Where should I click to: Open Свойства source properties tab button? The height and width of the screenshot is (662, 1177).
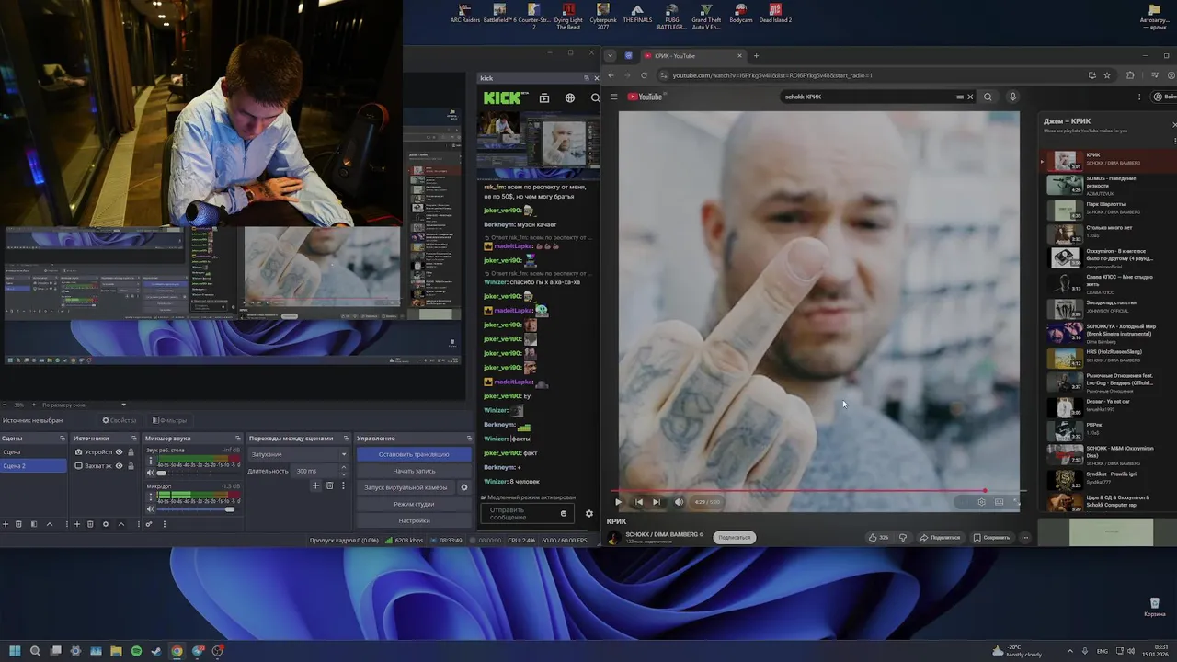[x=119, y=420]
